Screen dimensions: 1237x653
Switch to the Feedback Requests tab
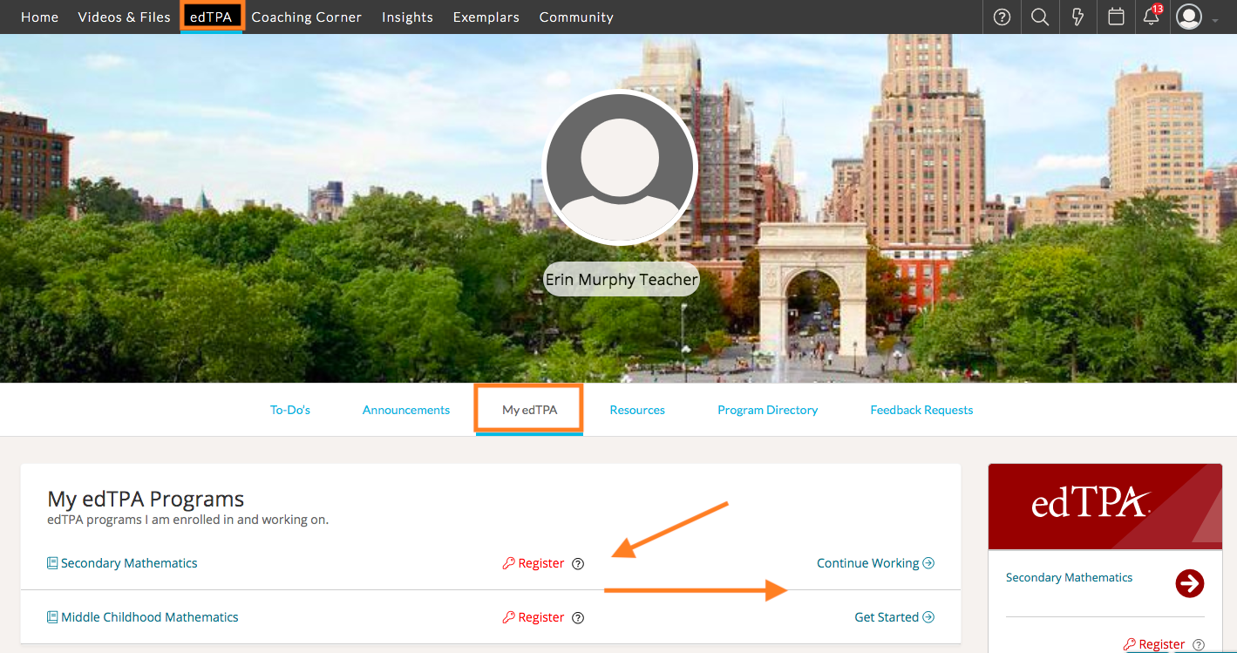click(921, 409)
